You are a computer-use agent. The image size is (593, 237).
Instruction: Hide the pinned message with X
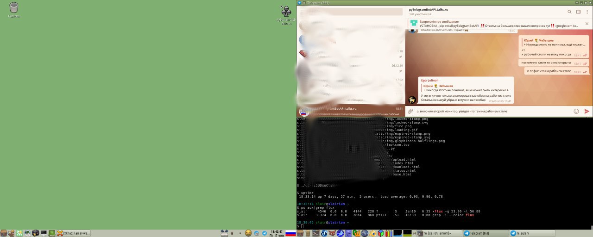click(587, 24)
